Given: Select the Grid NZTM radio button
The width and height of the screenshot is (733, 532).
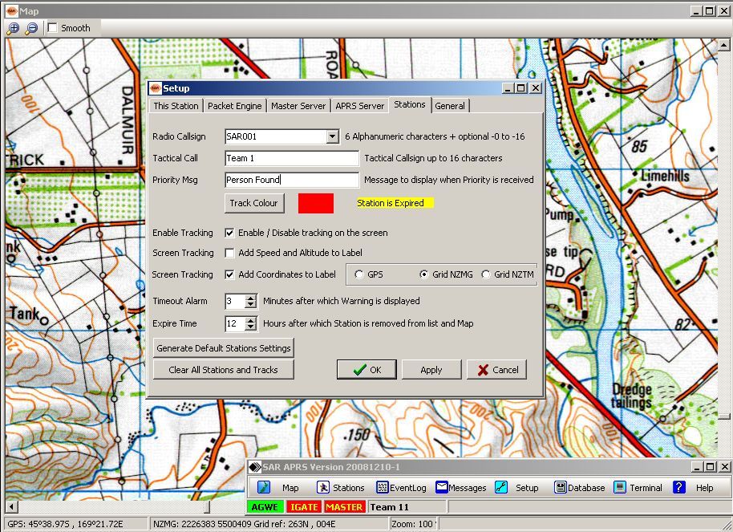Looking at the screenshot, I should coord(486,274).
